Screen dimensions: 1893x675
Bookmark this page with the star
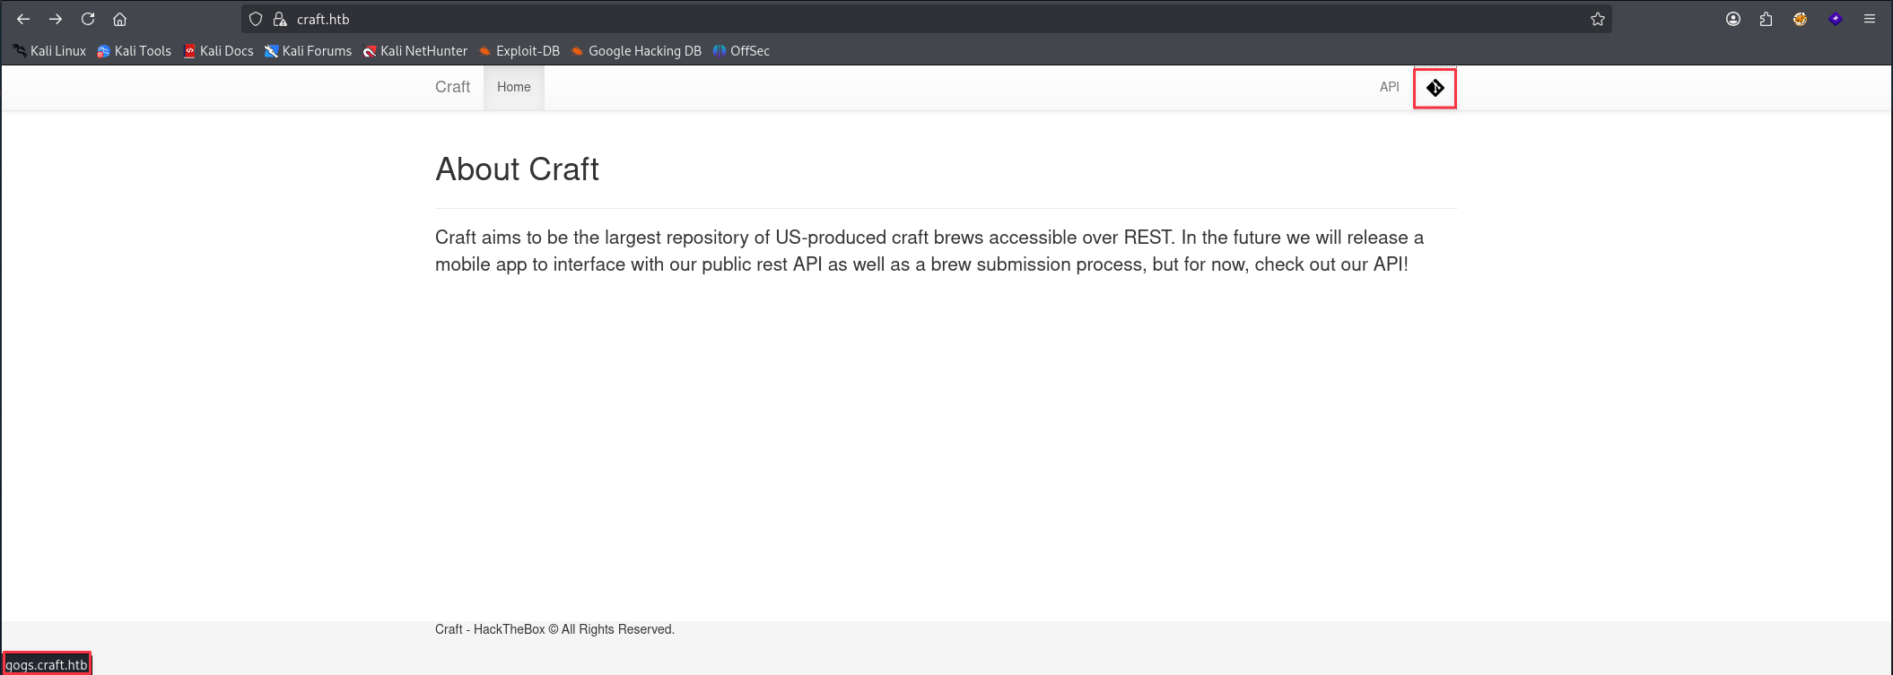1598,19
